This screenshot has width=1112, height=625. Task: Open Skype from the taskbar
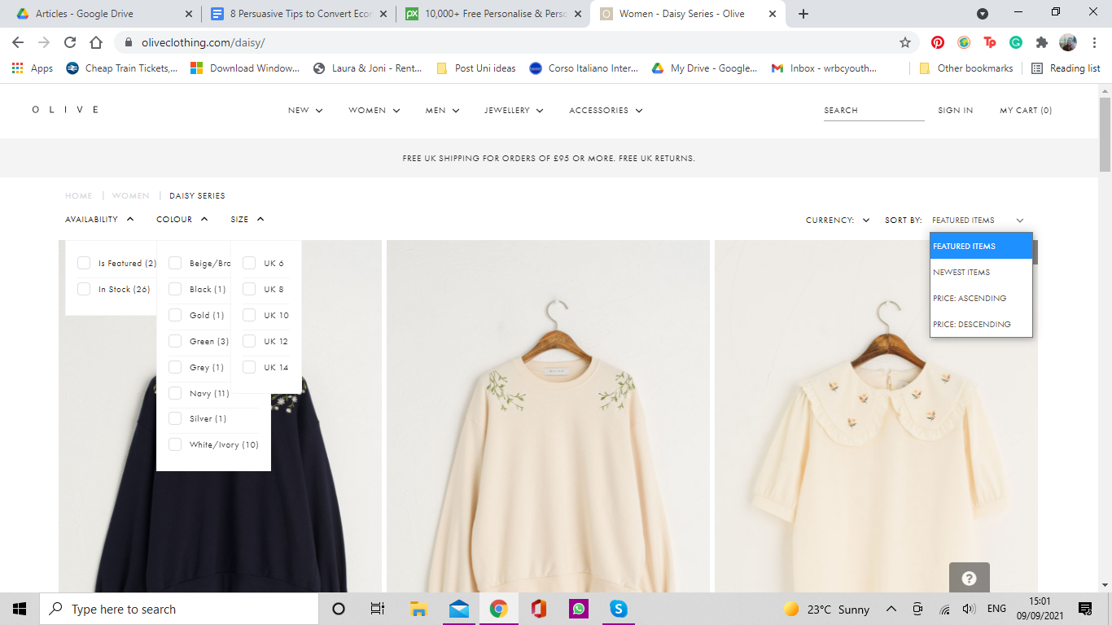(618, 608)
